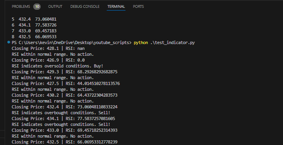
Task: Click the line 'Closing Price: 433.0 | RSI: 69.45718252314393'
Action: tap(64, 130)
